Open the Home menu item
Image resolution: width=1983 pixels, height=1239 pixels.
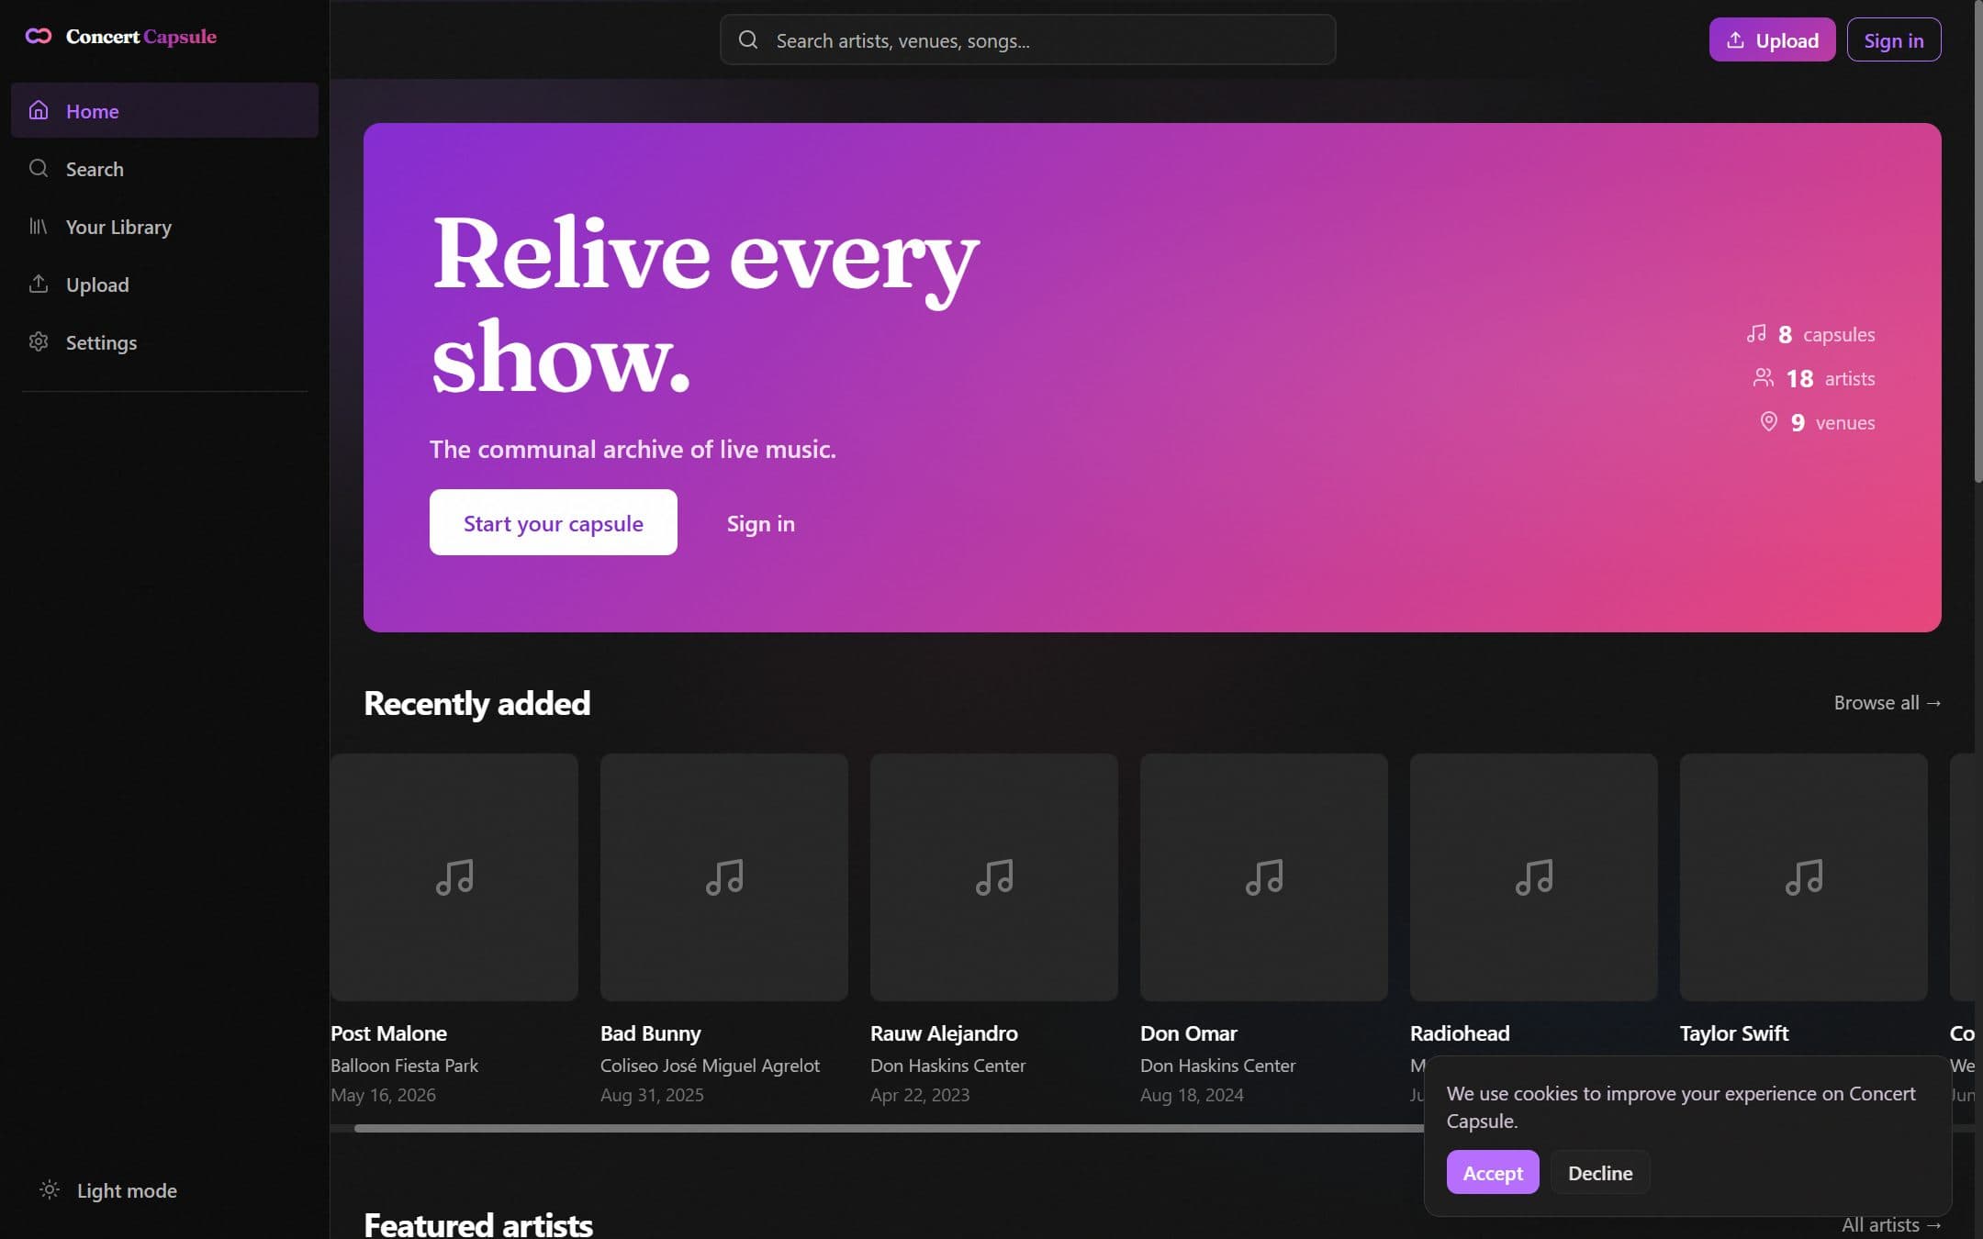pos(164,110)
